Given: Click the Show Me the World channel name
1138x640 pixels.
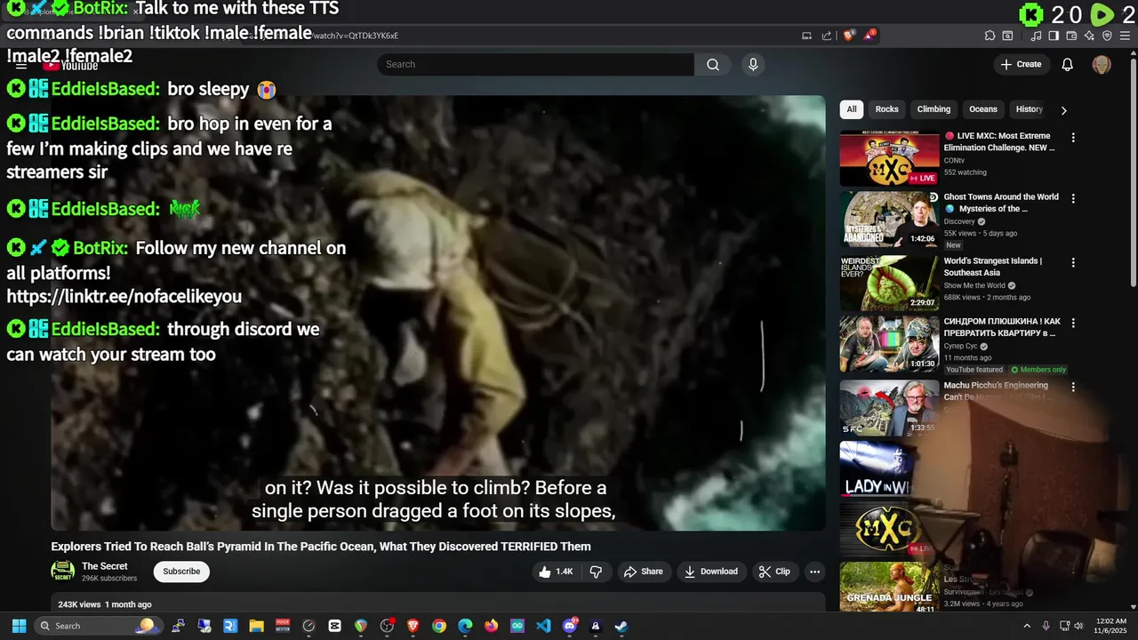Looking at the screenshot, I should (974, 285).
